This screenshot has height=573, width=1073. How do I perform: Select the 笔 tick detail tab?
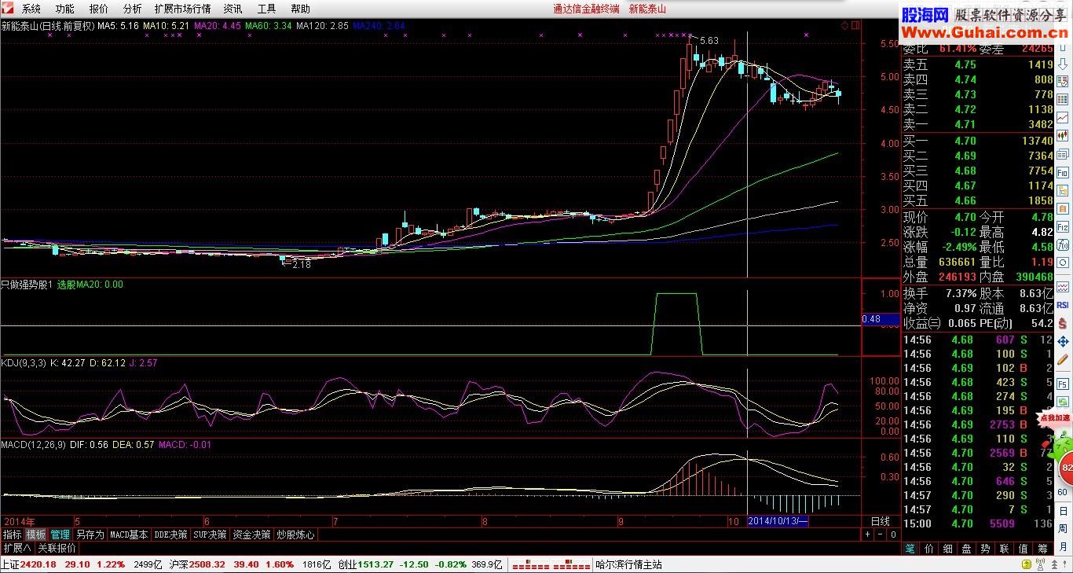click(x=910, y=549)
